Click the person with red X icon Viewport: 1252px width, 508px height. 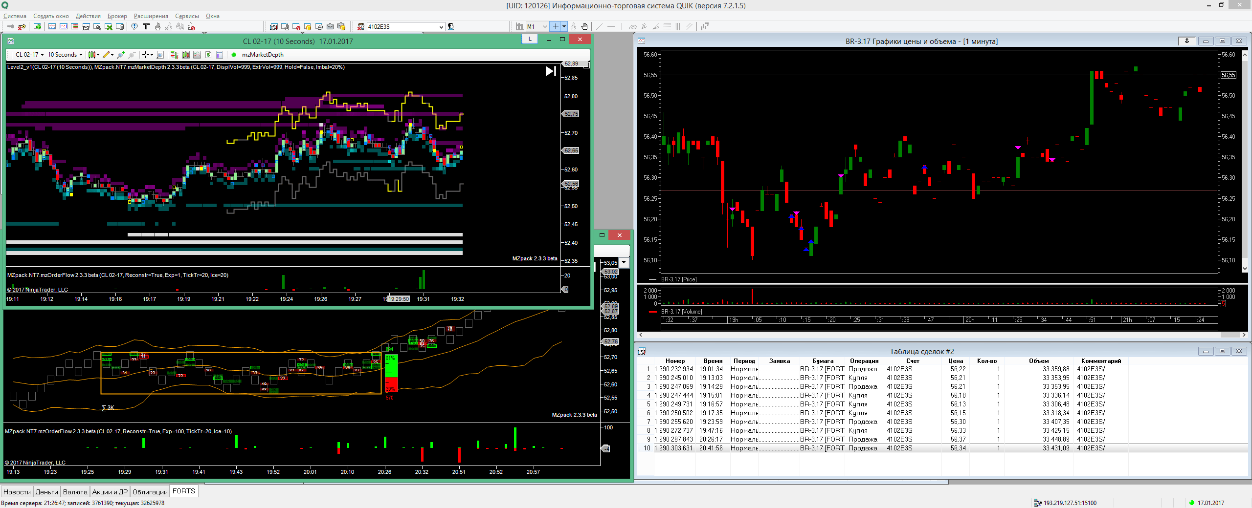coord(360,26)
